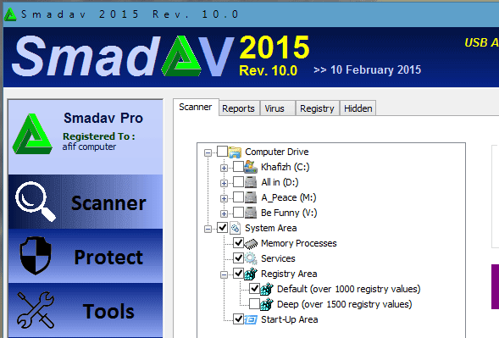Click the Start-Up Area icon
The height and width of the screenshot is (338, 499).
(251, 319)
